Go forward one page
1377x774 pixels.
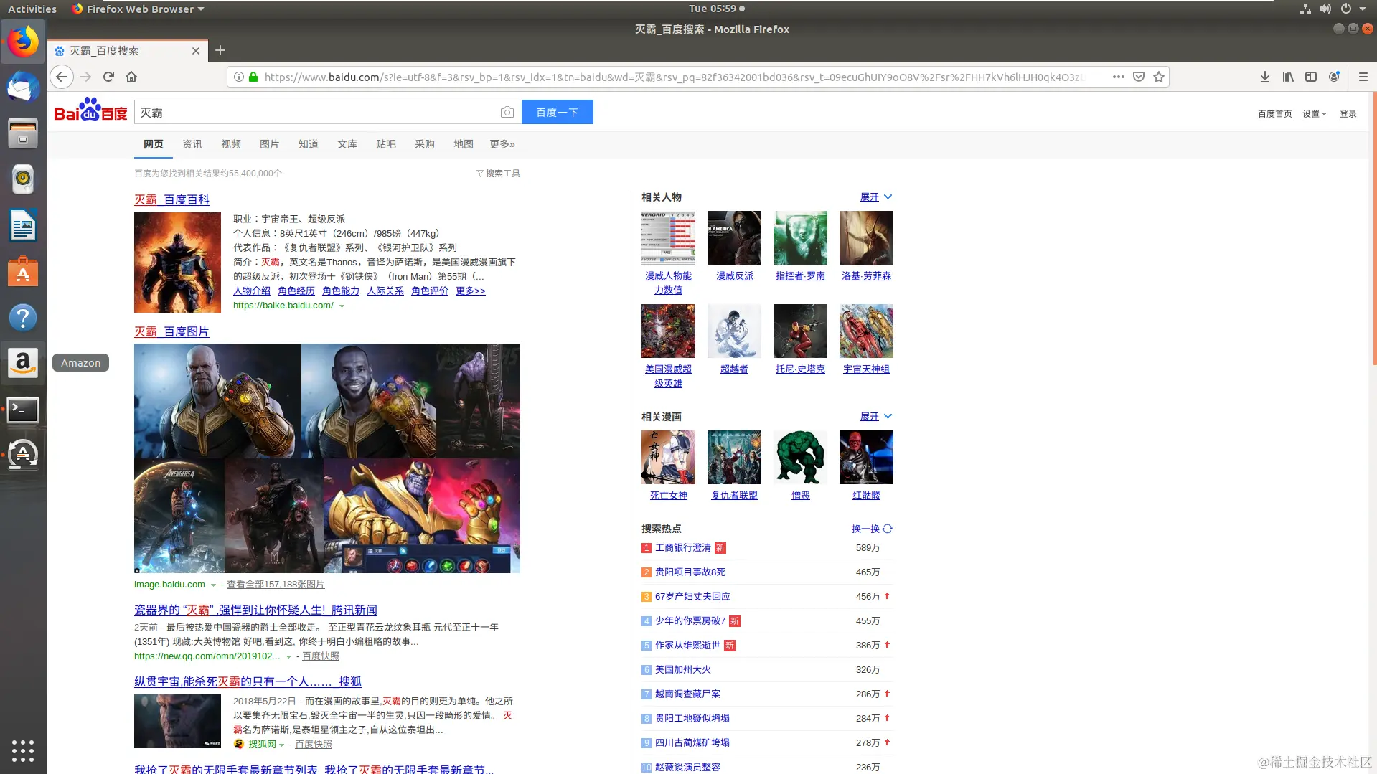tap(85, 77)
